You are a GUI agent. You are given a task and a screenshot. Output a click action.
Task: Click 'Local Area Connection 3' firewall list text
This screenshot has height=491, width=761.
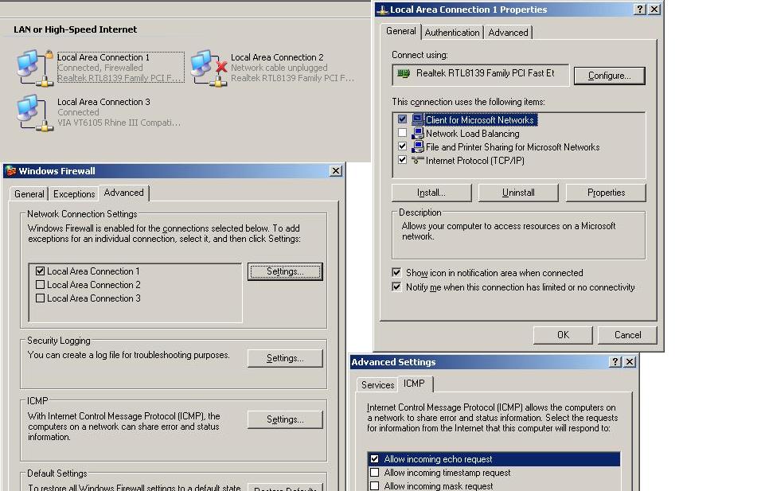pyautogui.click(x=94, y=298)
